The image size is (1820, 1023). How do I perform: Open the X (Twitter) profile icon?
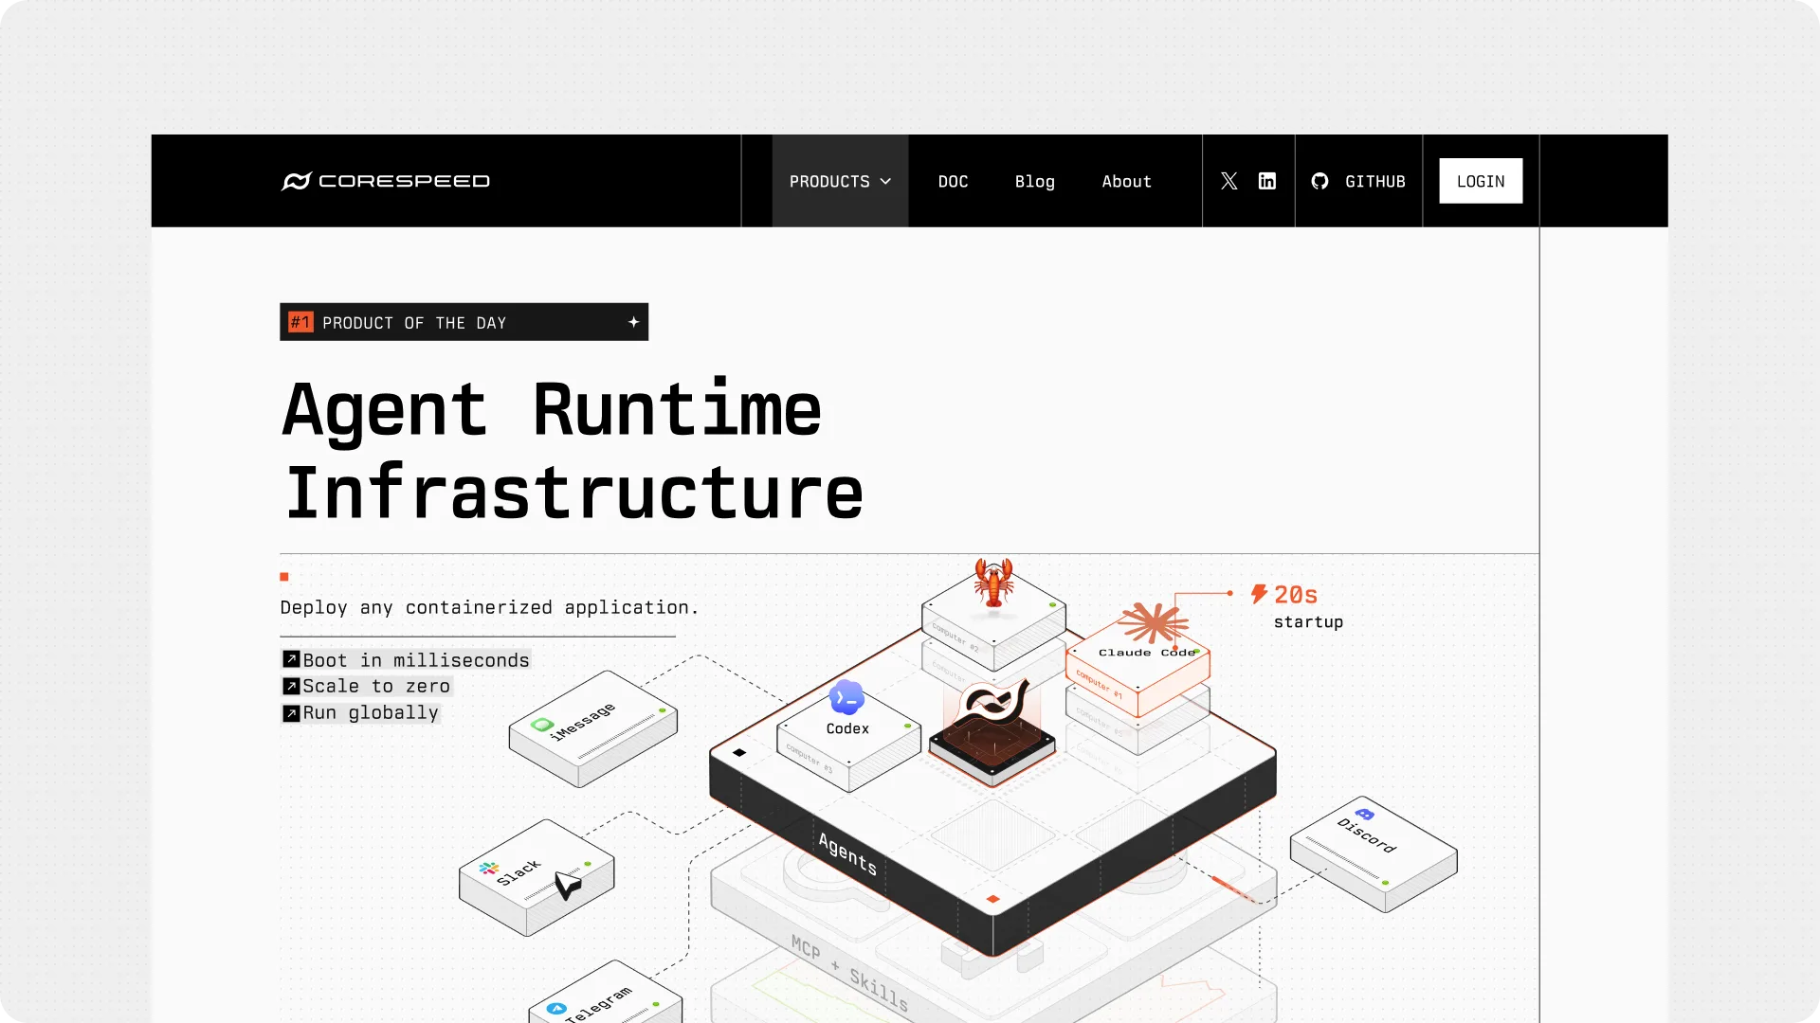tap(1228, 181)
